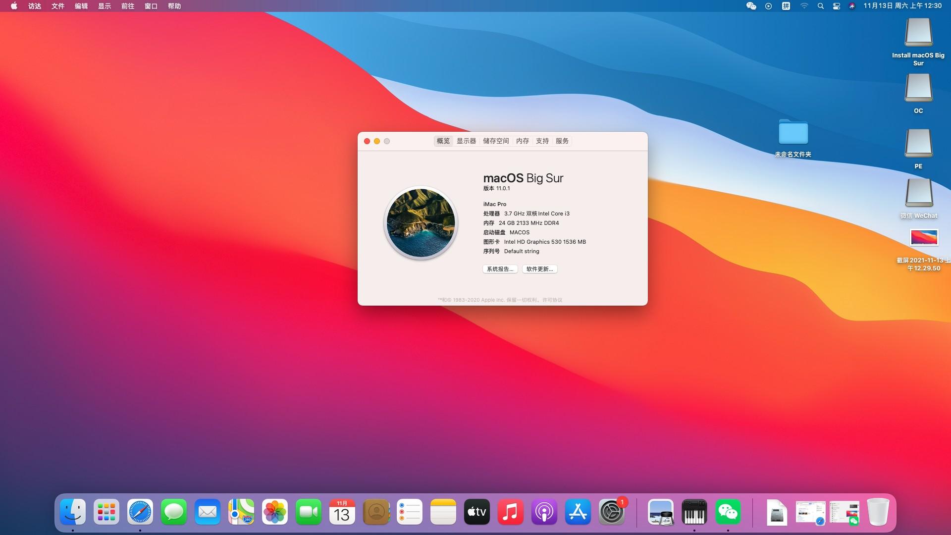Image resolution: width=951 pixels, height=535 pixels.
Task: Open input method menu (拼)
Action: coord(786,6)
